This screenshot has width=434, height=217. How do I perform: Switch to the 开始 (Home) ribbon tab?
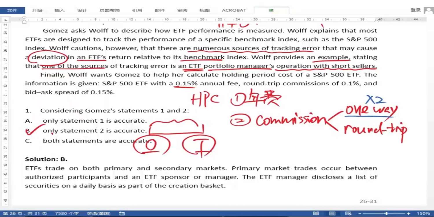click(37, 10)
